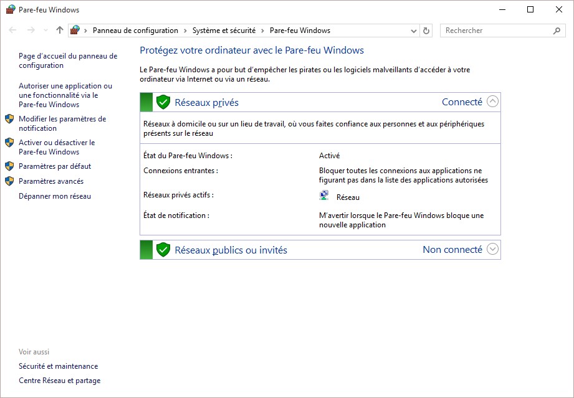Collapse the Réseaux privés section chevron
The height and width of the screenshot is (398, 574).
click(492, 101)
